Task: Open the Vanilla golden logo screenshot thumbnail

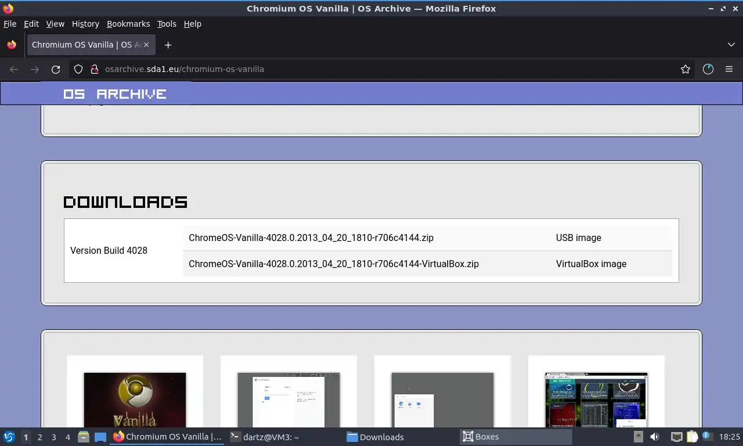Action: (135, 400)
